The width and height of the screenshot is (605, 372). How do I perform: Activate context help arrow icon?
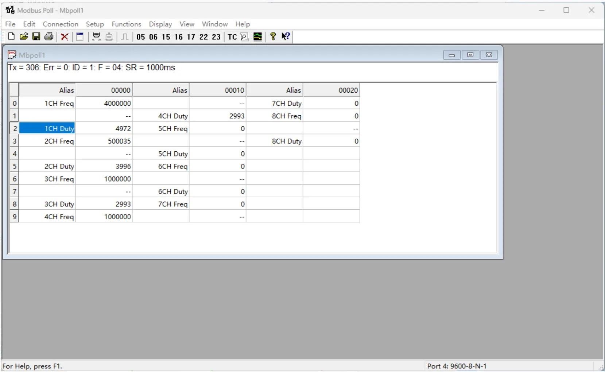(286, 36)
